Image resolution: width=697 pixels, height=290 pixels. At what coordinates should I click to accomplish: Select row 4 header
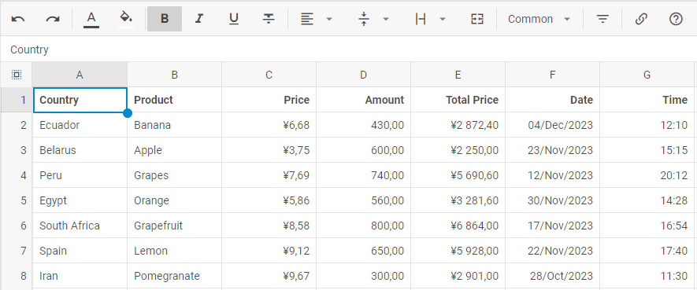[17, 175]
